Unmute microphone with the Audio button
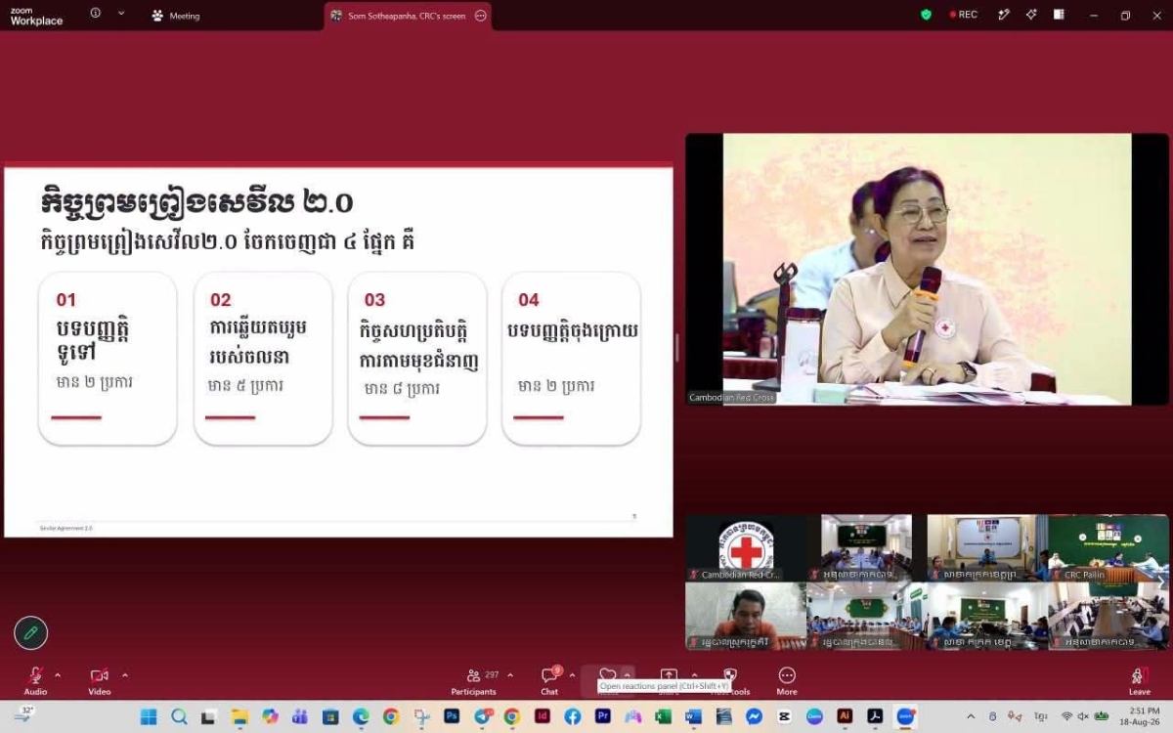 click(35, 680)
